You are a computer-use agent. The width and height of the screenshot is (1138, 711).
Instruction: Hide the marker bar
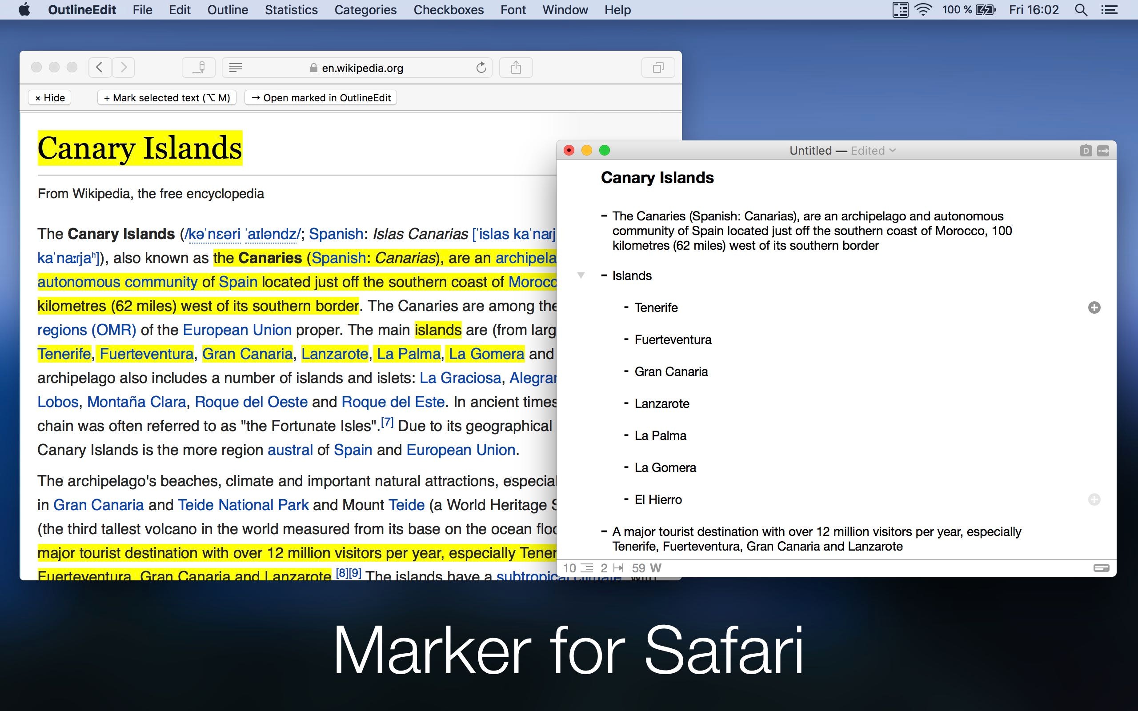click(x=50, y=98)
